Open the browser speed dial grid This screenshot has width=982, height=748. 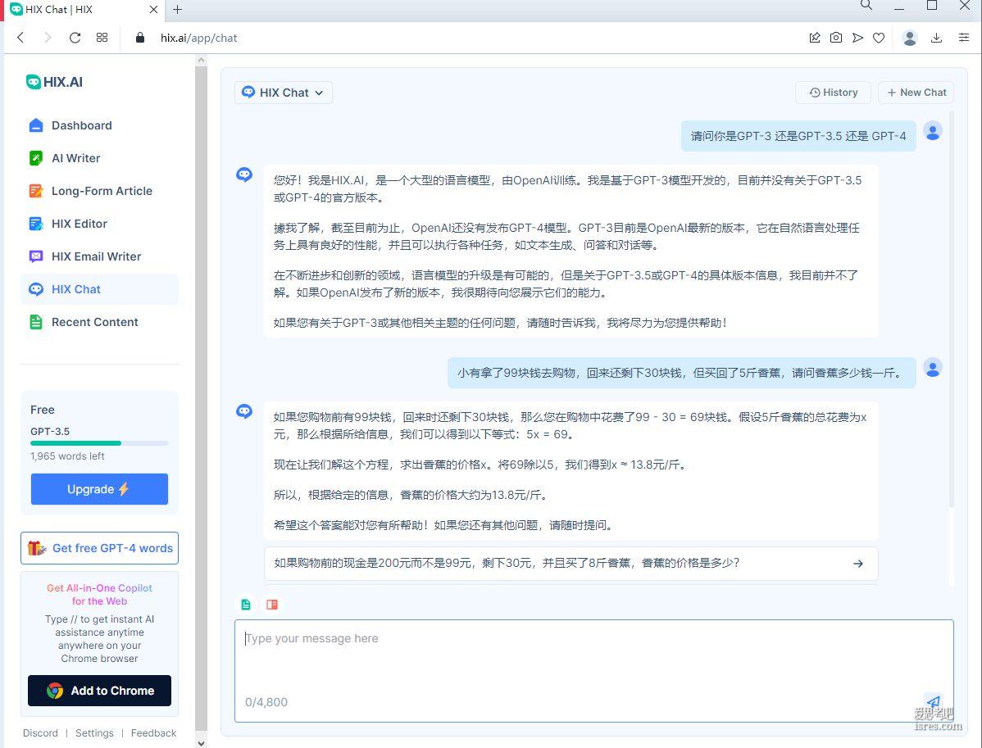102,38
